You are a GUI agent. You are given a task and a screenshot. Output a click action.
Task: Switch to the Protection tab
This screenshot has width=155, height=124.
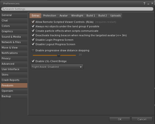50,16
